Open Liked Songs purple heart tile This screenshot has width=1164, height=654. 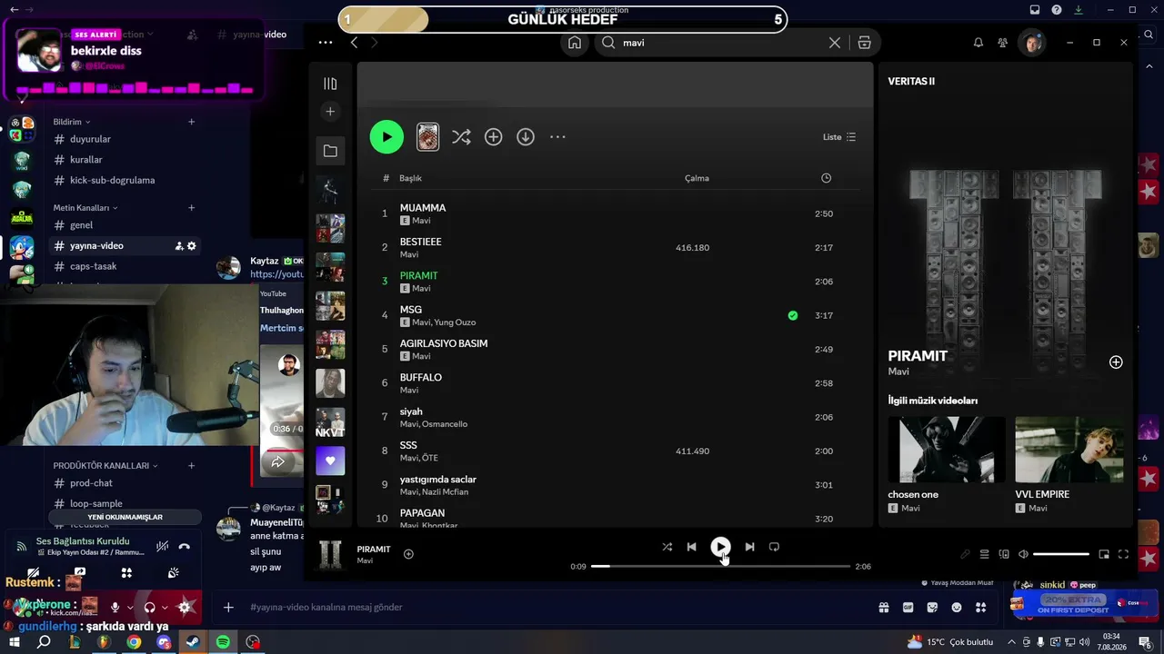tap(330, 461)
